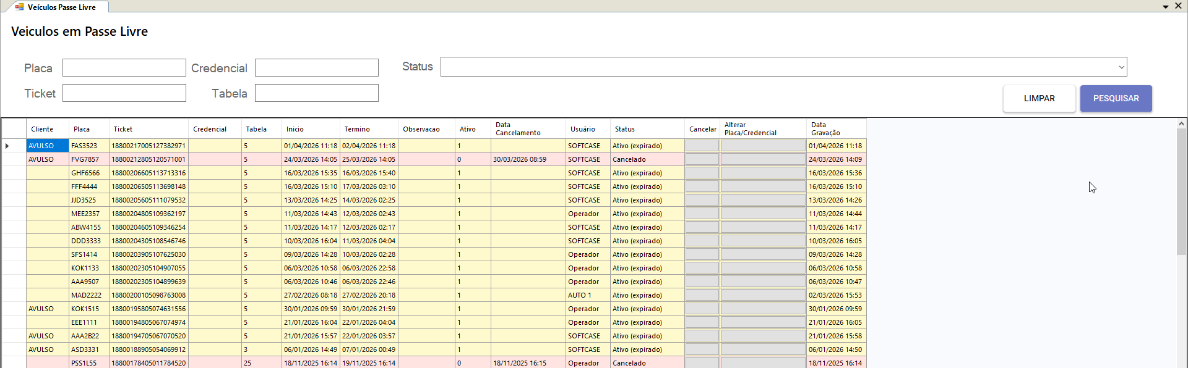Select Inicio cell 18/11/2025 16:14 for PSS1L55
The height and width of the screenshot is (368, 1188).
click(x=311, y=363)
